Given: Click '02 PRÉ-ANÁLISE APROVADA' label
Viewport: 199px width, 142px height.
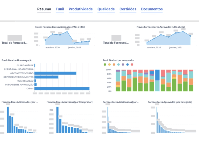Looking at the screenshot, I should 19,69.
